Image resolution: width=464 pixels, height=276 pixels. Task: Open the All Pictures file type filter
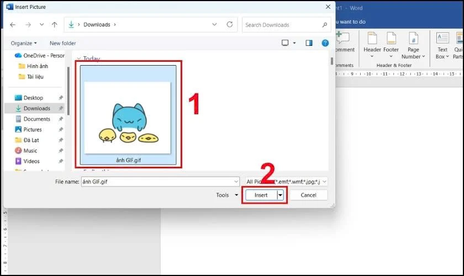click(x=286, y=182)
